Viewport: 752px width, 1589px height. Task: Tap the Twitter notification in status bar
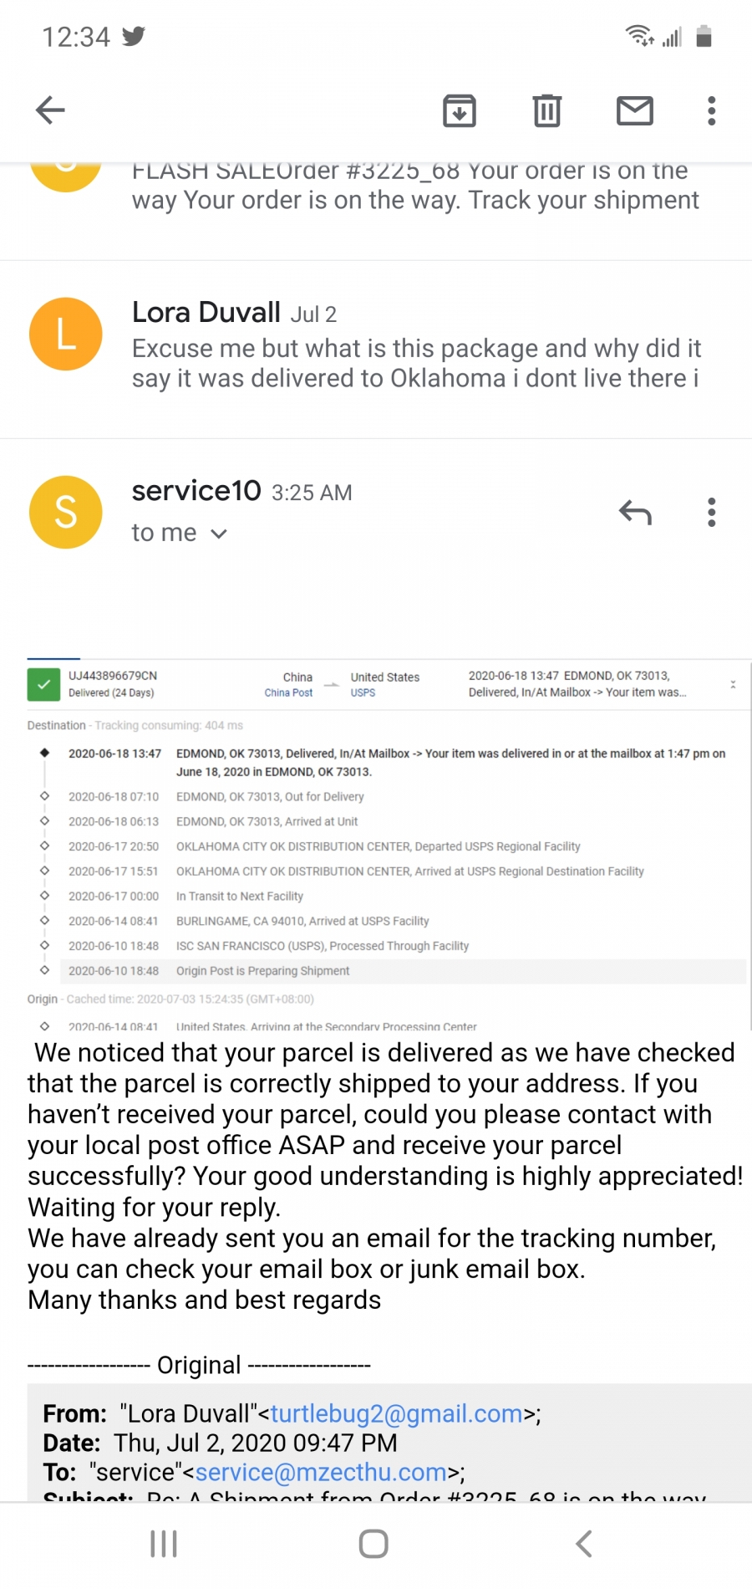134,36
